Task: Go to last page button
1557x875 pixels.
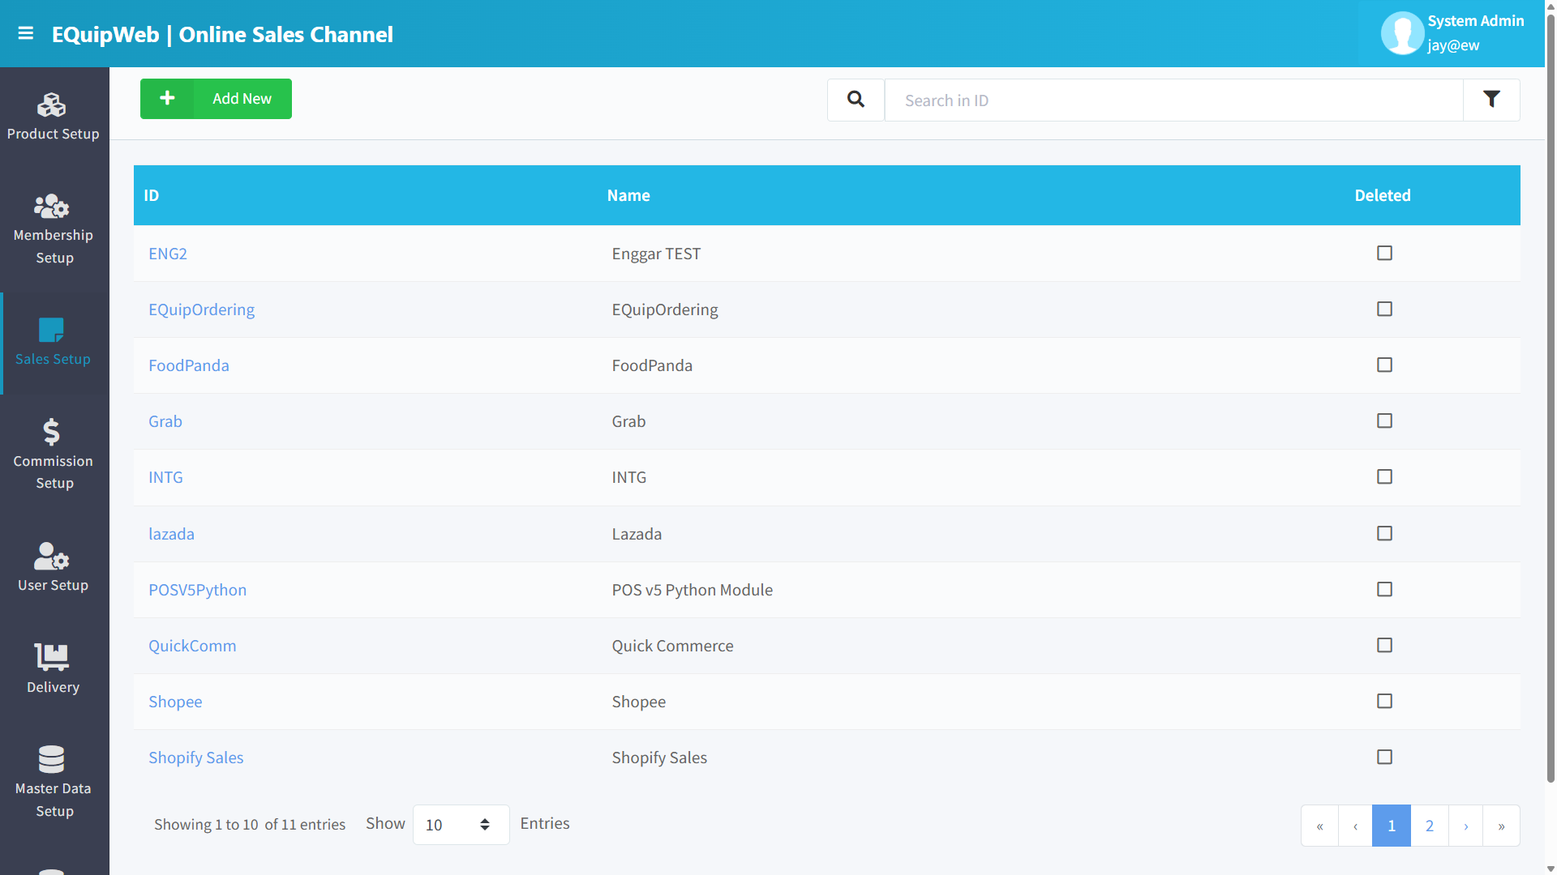Action: 1501,826
